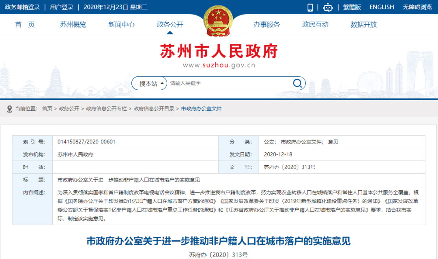The image size is (438, 259).
Task: Click the robot assistant icon in top bar
Action: 328,7
